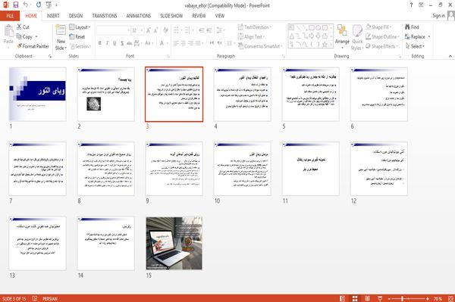
Task: Switch to the SLIDE SHOW tab
Action: pos(171,16)
